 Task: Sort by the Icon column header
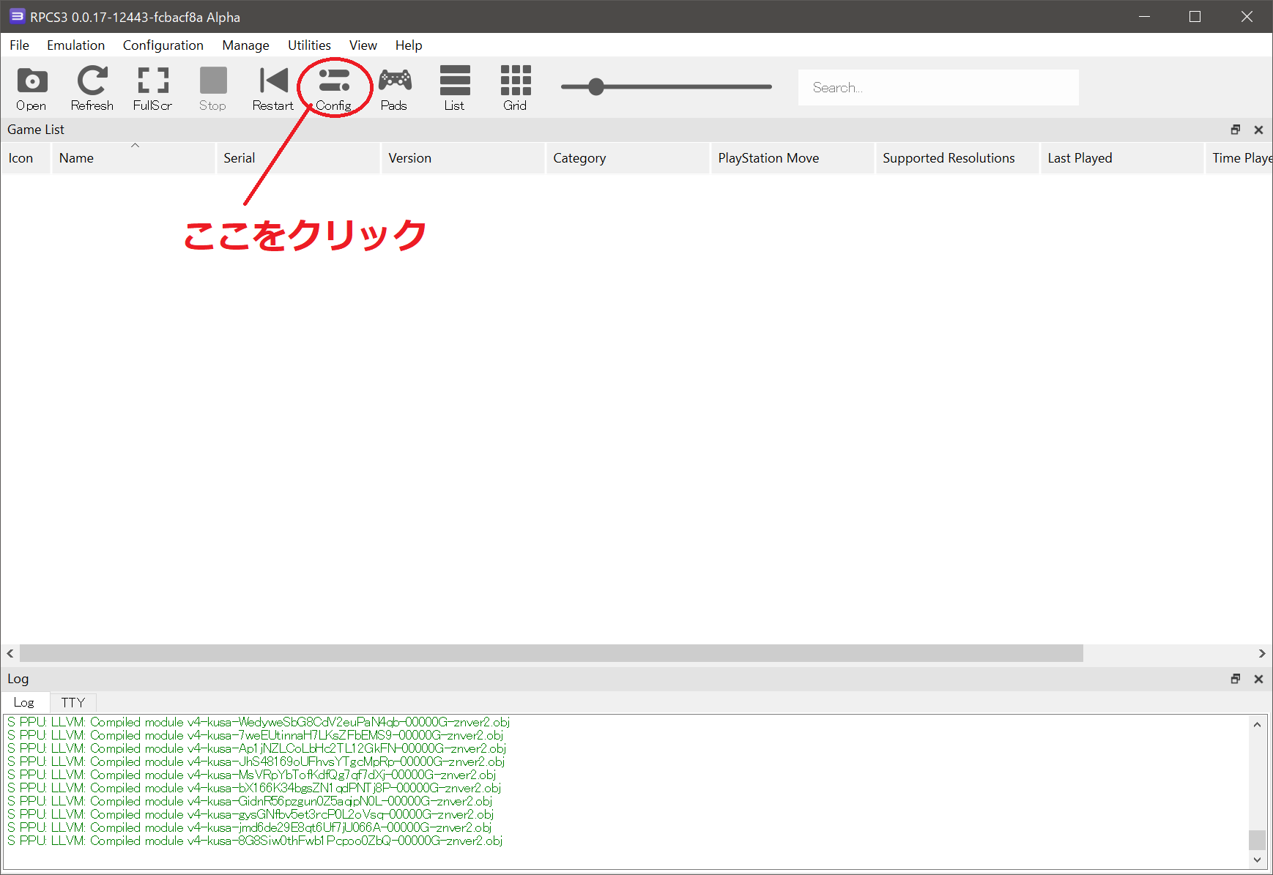pyautogui.click(x=26, y=158)
